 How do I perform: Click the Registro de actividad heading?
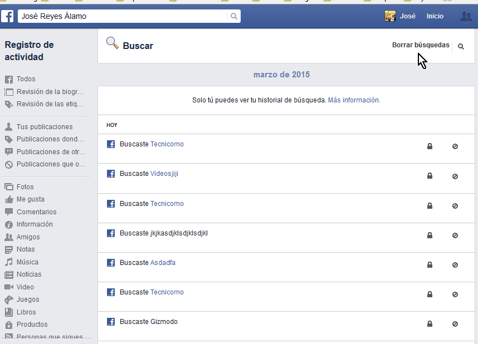pos(30,51)
